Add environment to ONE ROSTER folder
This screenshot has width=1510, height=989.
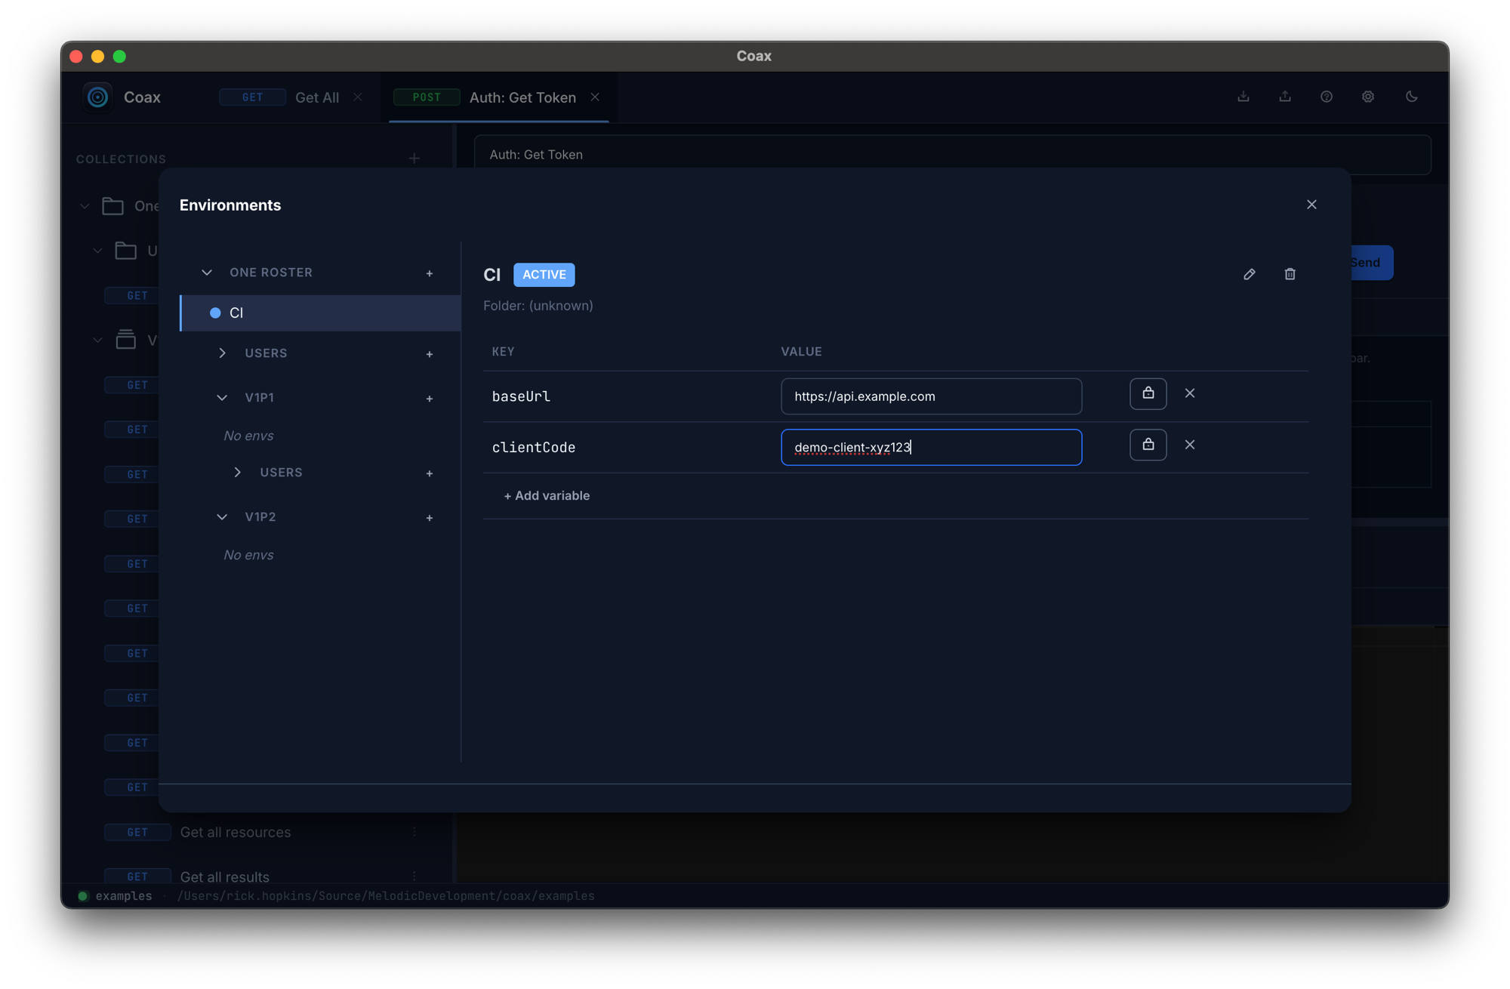[430, 273]
